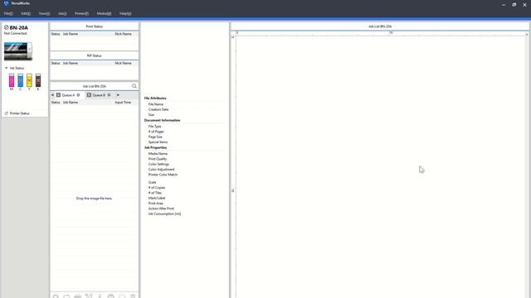
Task: Show next queue tabs with right arrow
Action: click(x=118, y=95)
